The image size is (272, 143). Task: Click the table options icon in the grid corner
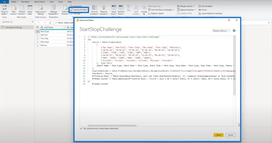(37, 27)
